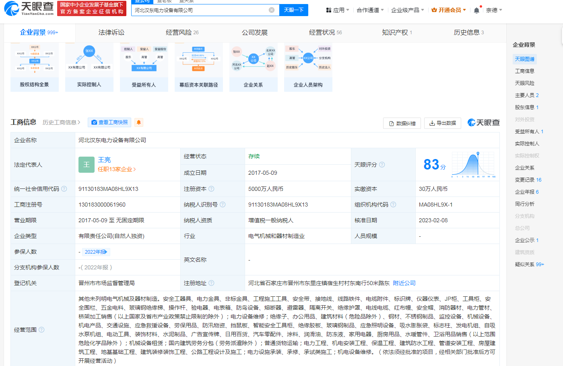Click the fund-backed red banner
Image resolution: width=563 pixels, height=366 pixels.
pyautogui.click(x=92, y=8)
